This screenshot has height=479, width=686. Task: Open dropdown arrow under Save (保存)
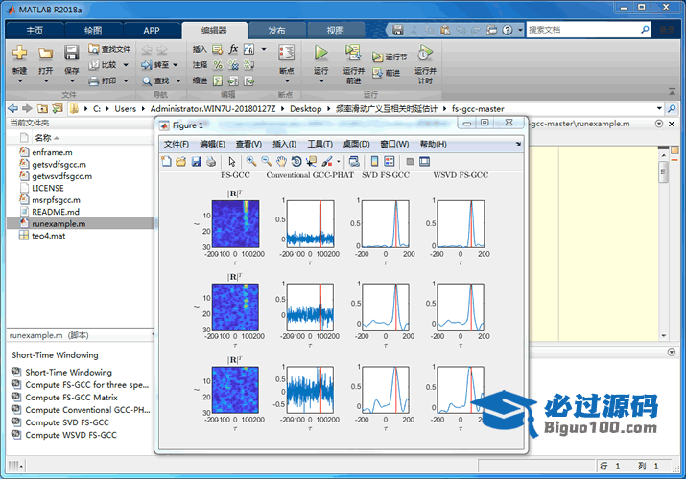[72, 80]
